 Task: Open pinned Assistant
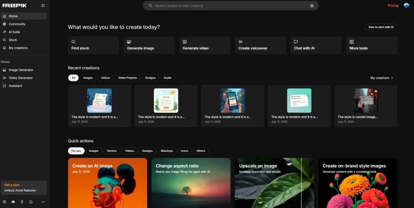click(x=24, y=86)
